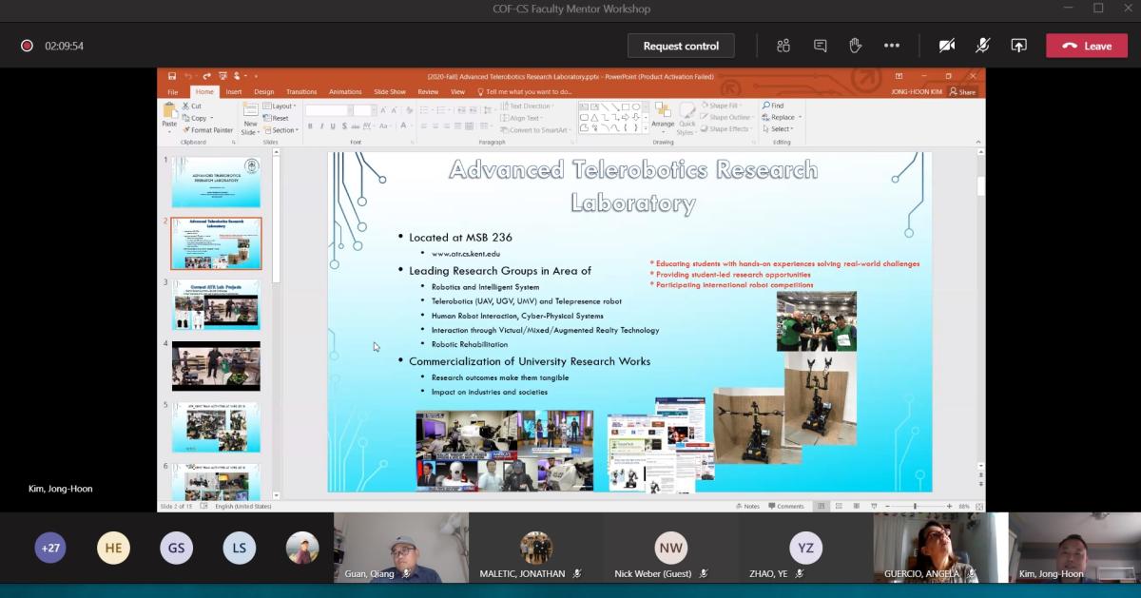
Task: Open the Select dropdown in Editing
Action: pyautogui.click(x=782, y=129)
